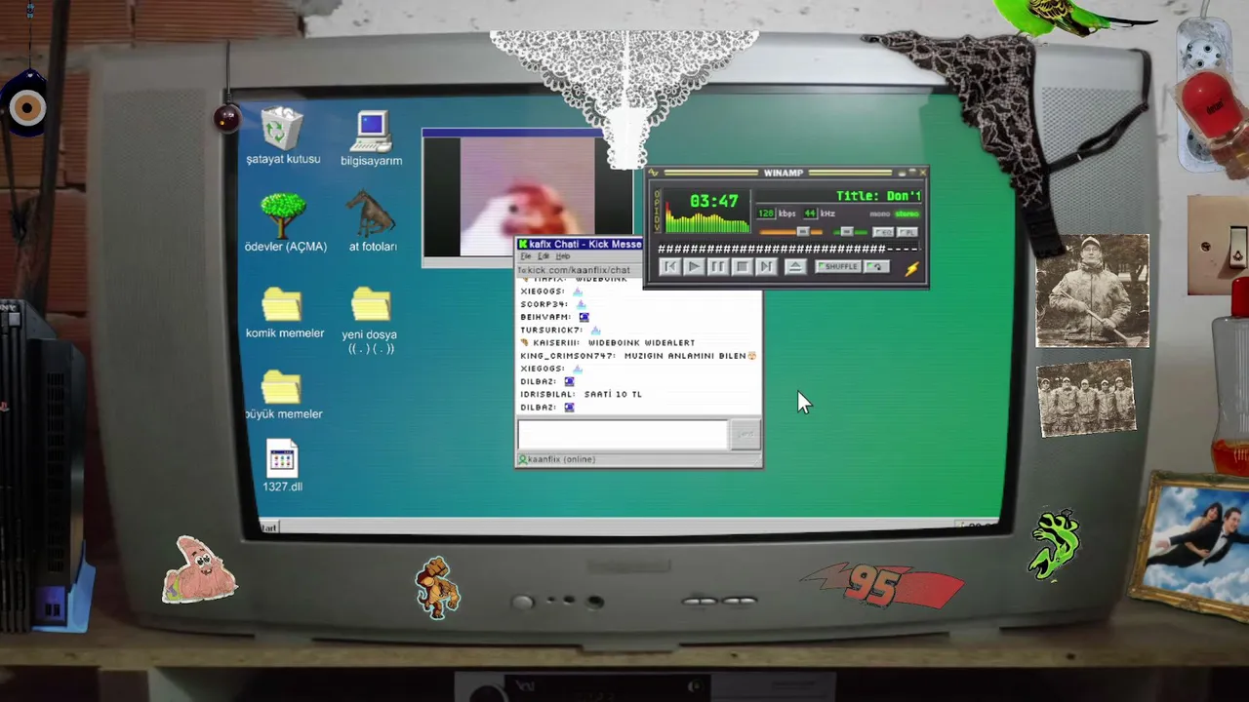This screenshot has width=1249, height=702.
Task: Click the kaanflix (online) status bar
Action: 638,459
